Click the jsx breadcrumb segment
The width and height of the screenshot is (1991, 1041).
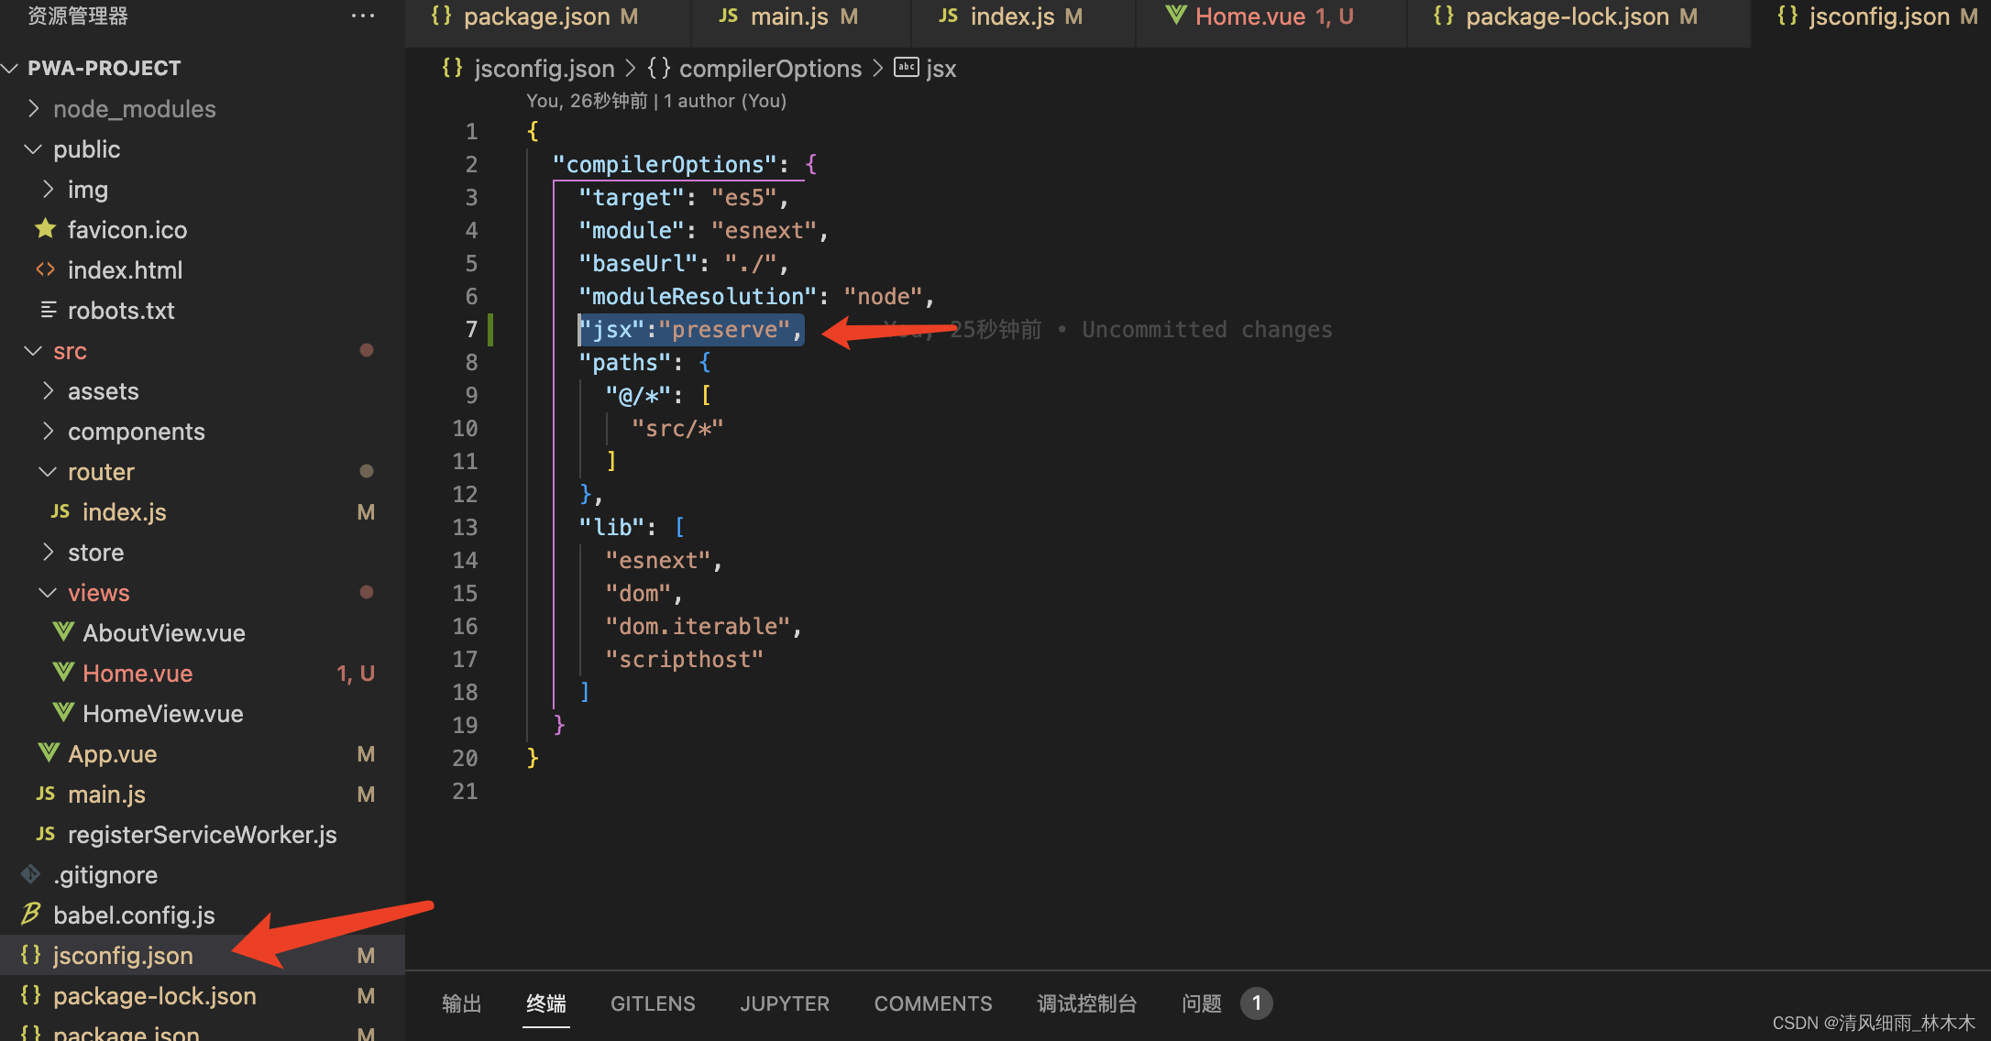pyautogui.click(x=941, y=69)
